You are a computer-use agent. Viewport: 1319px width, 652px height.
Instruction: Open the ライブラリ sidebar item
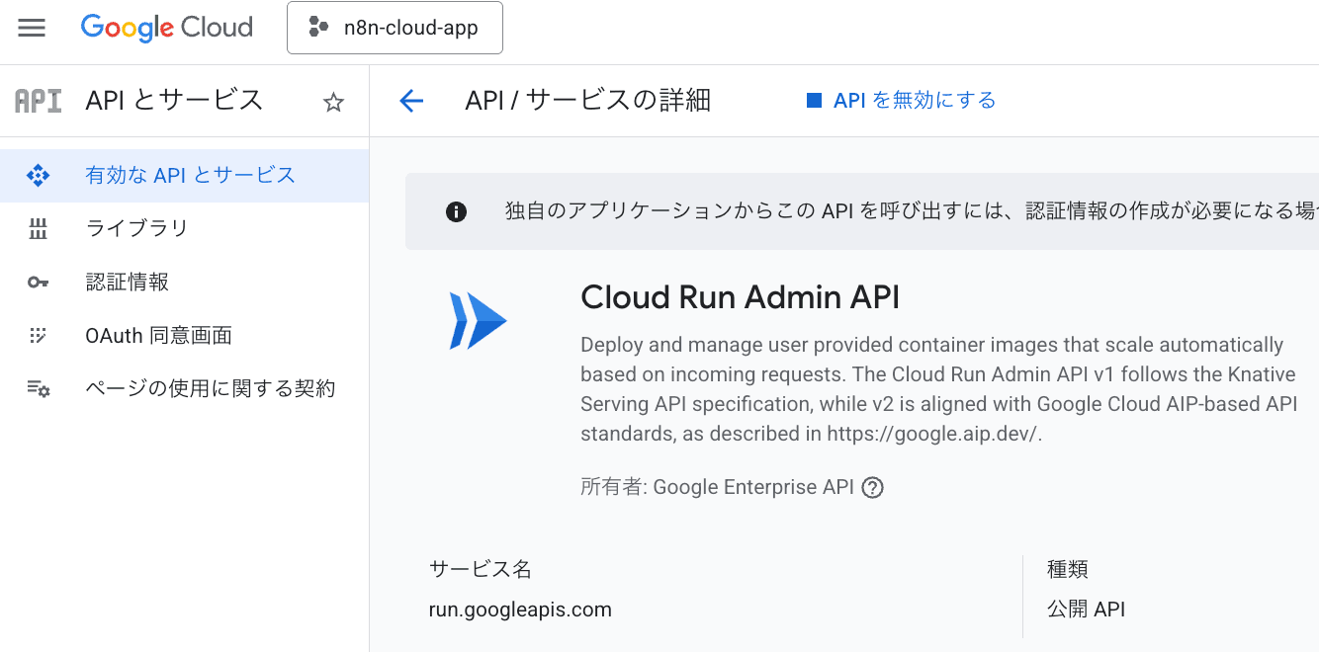[136, 229]
